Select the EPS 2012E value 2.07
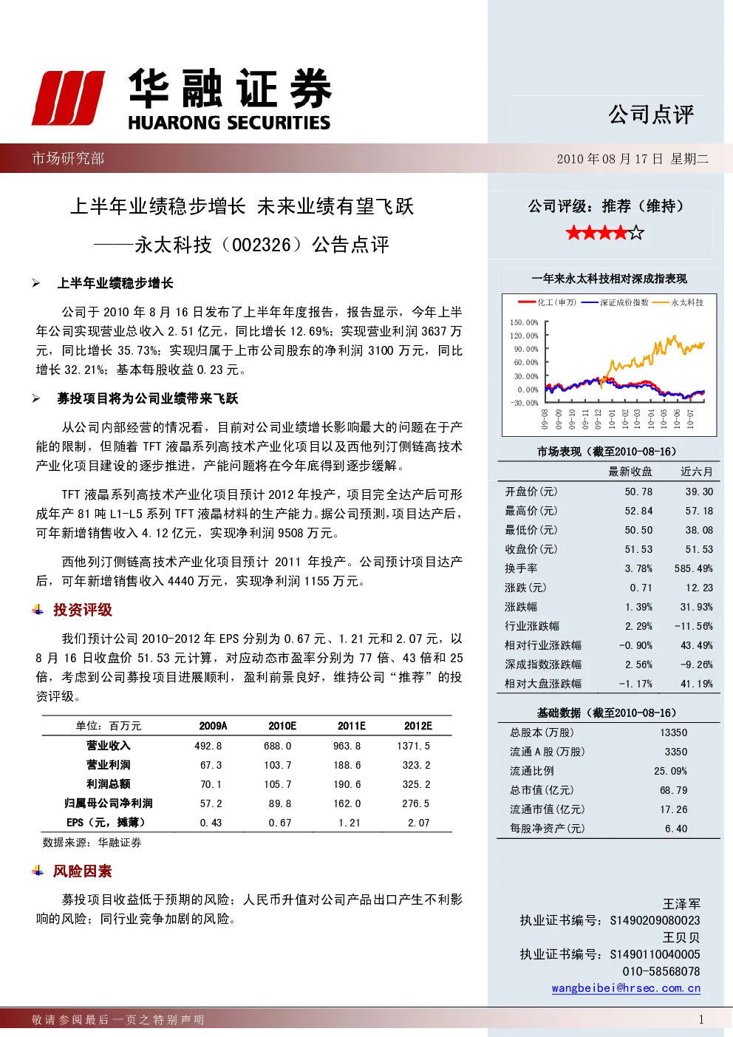733x1037 pixels. tap(418, 823)
